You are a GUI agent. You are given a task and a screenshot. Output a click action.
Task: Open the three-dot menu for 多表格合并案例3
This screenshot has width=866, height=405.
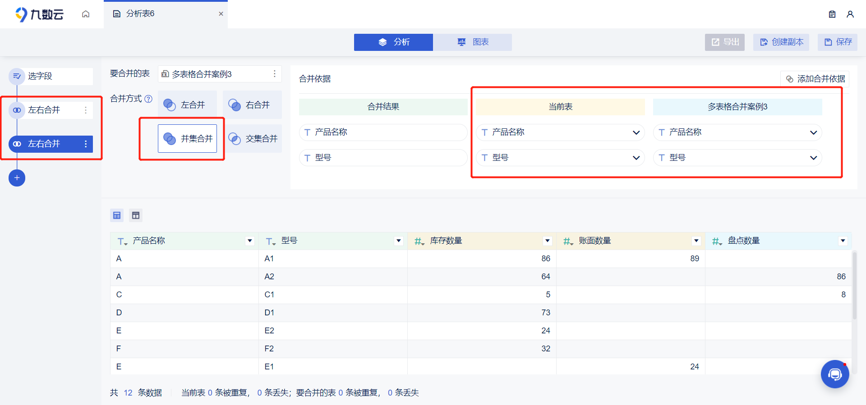click(x=274, y=74)
